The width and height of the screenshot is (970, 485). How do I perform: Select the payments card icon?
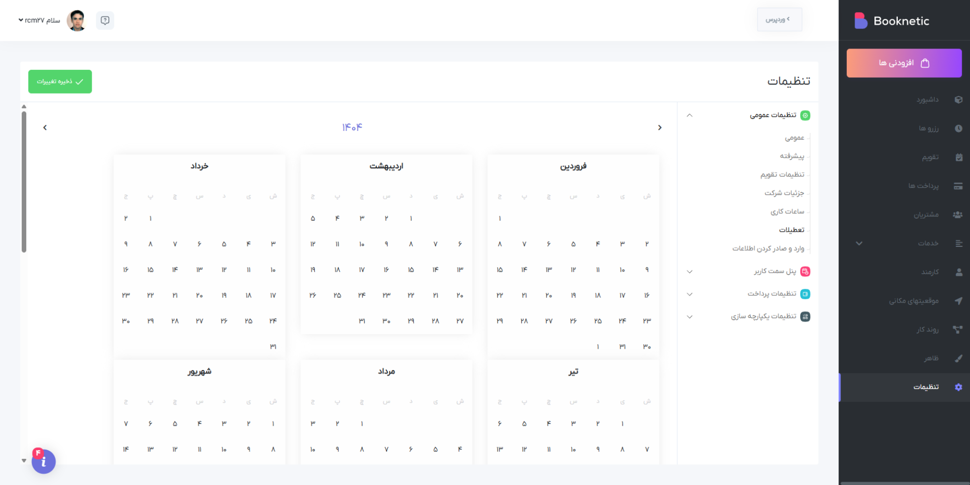[958, 186]
